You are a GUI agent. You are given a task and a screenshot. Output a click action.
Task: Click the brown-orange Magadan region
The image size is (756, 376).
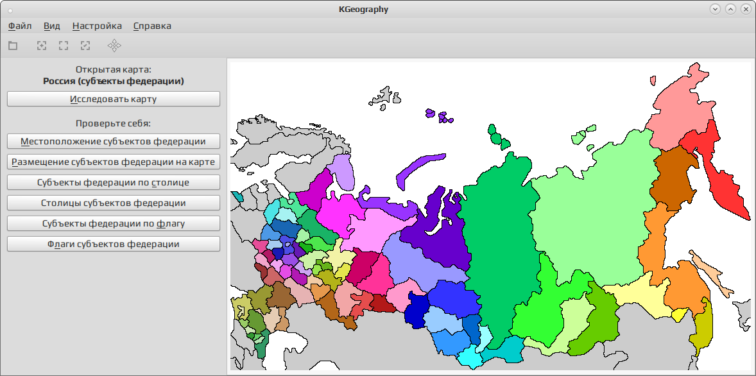(x=675, y=178)
